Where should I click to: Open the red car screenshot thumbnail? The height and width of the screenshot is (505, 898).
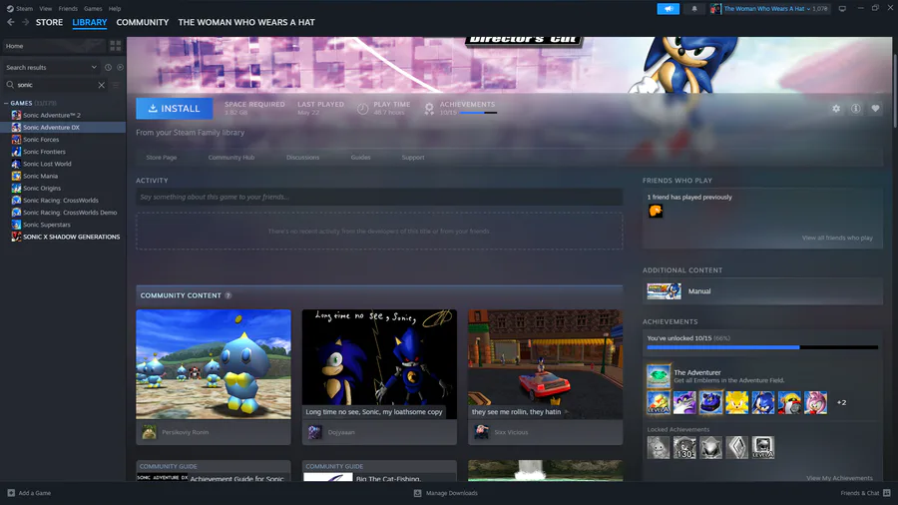(545, 364)
